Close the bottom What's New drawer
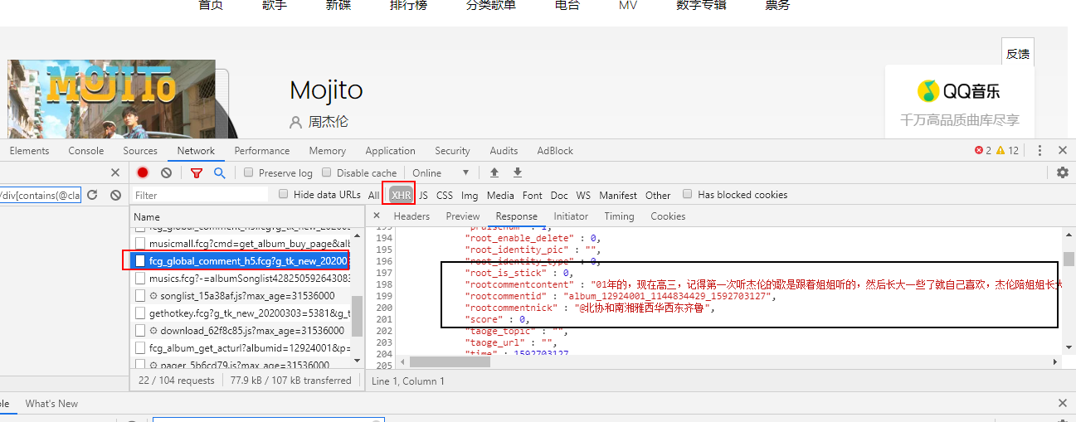 coord(1063,403)
